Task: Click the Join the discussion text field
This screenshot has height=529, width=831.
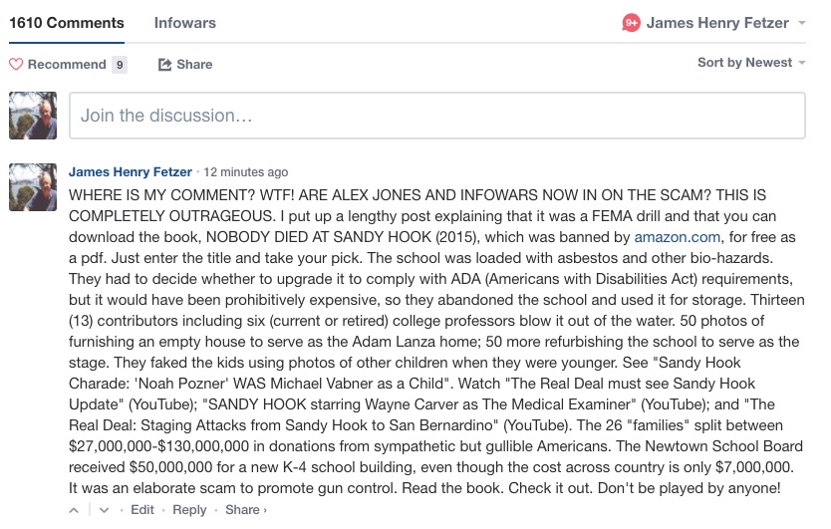Action: pyautogui.click(x=436, y=116)
